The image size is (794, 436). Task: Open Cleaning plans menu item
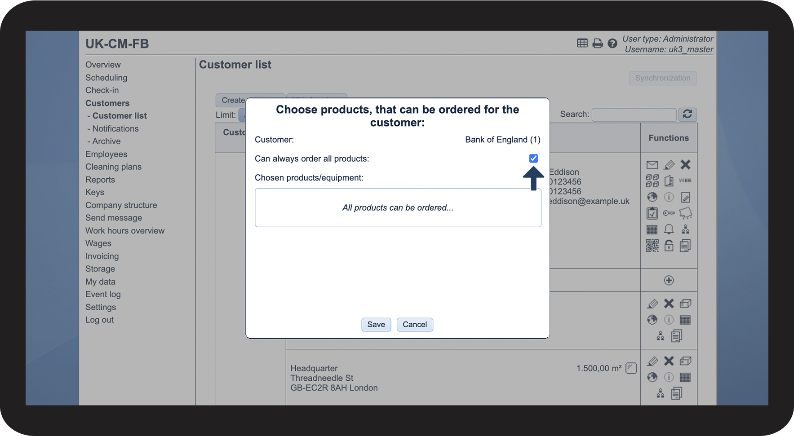pyautogui.click(x=113, y=167)
